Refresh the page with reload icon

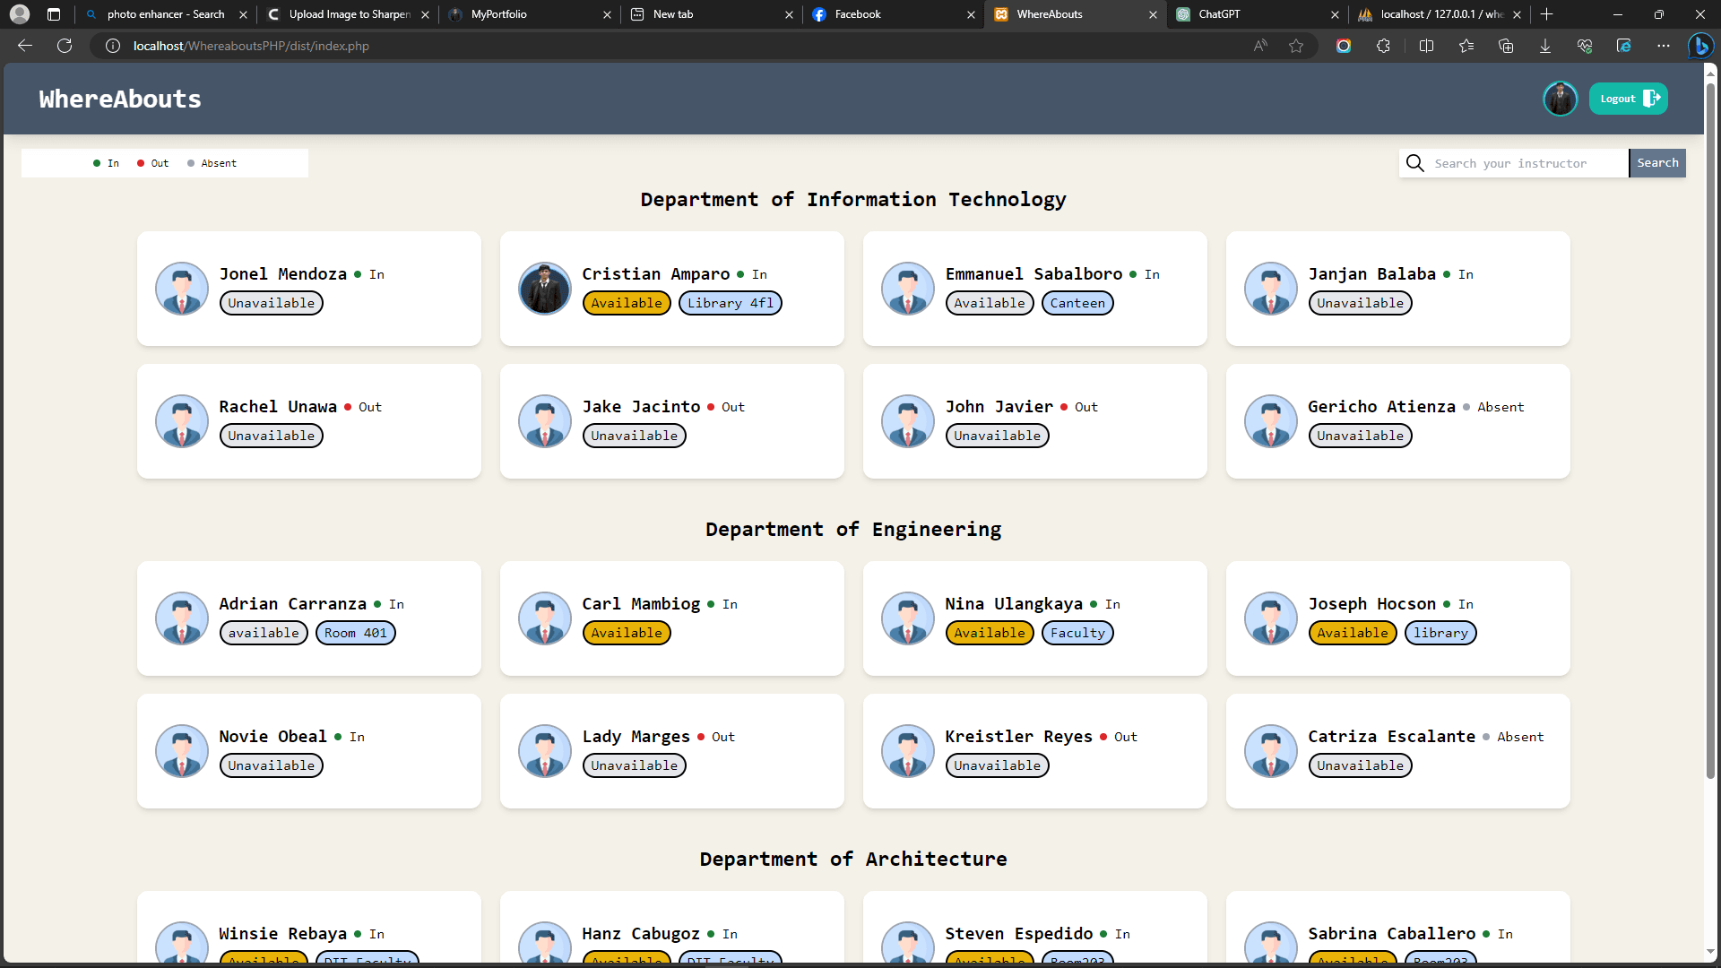point(65,46)
